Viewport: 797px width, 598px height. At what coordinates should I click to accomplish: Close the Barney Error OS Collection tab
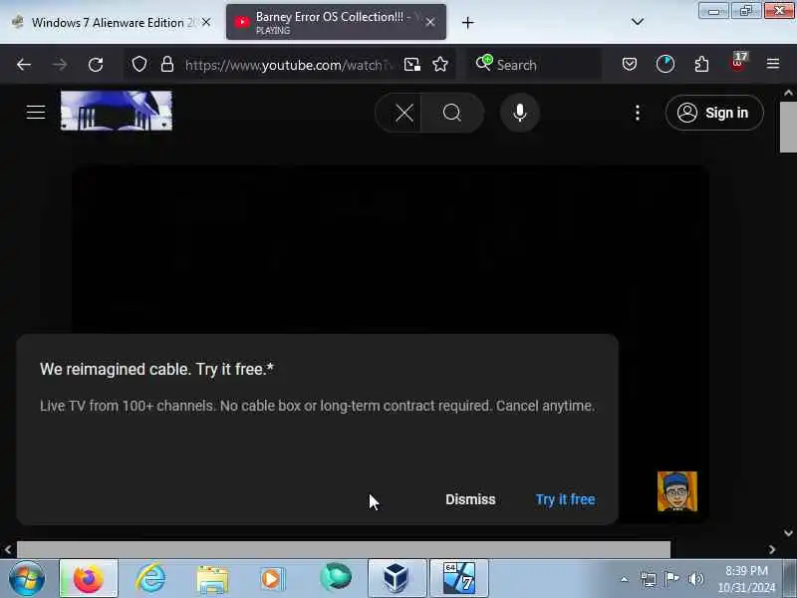(x=430, y=22)
